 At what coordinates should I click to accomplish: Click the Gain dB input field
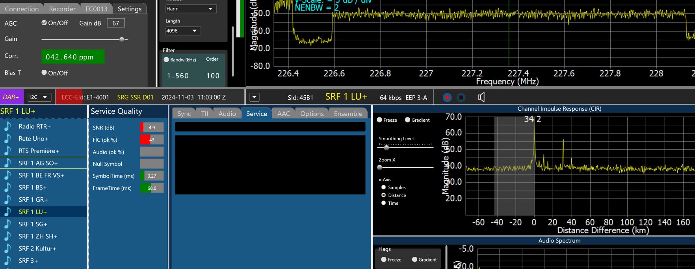click(x=116, y=23)
